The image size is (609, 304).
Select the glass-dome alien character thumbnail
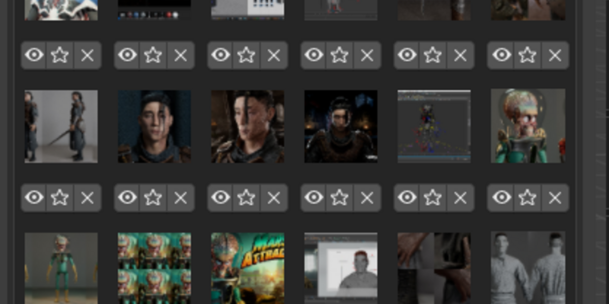(x=528, y=126)
